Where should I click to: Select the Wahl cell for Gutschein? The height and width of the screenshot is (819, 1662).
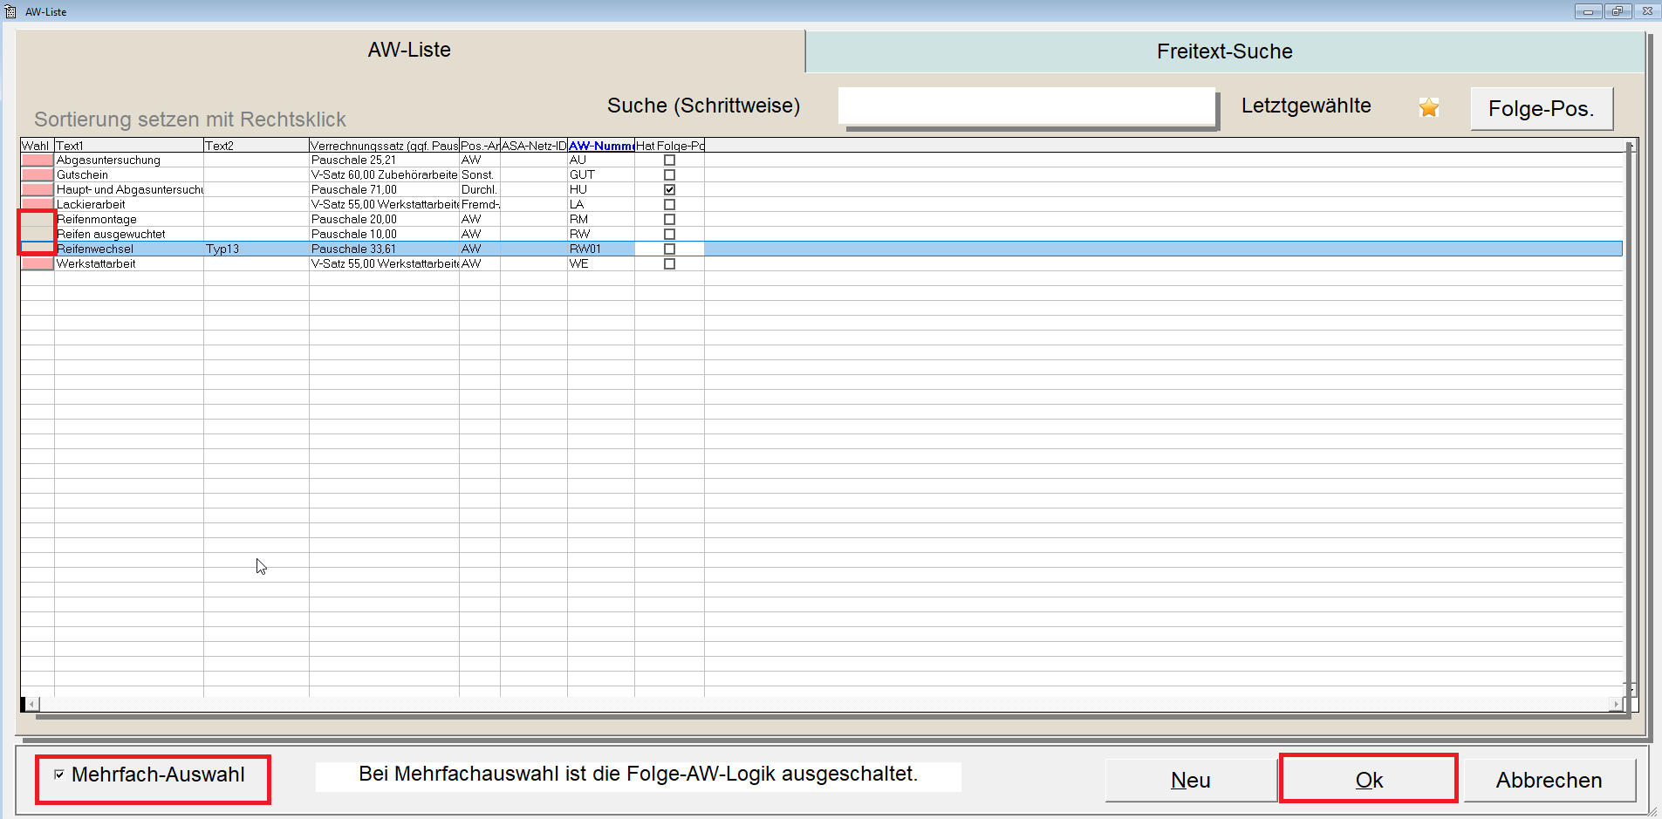(x=38, y=175)
